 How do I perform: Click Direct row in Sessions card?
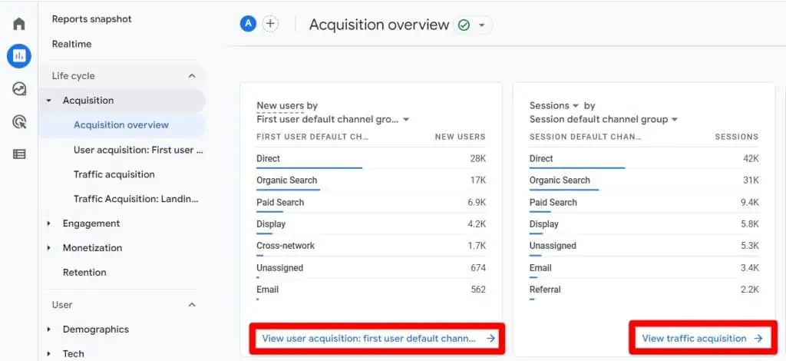click(x=644, y=158)
